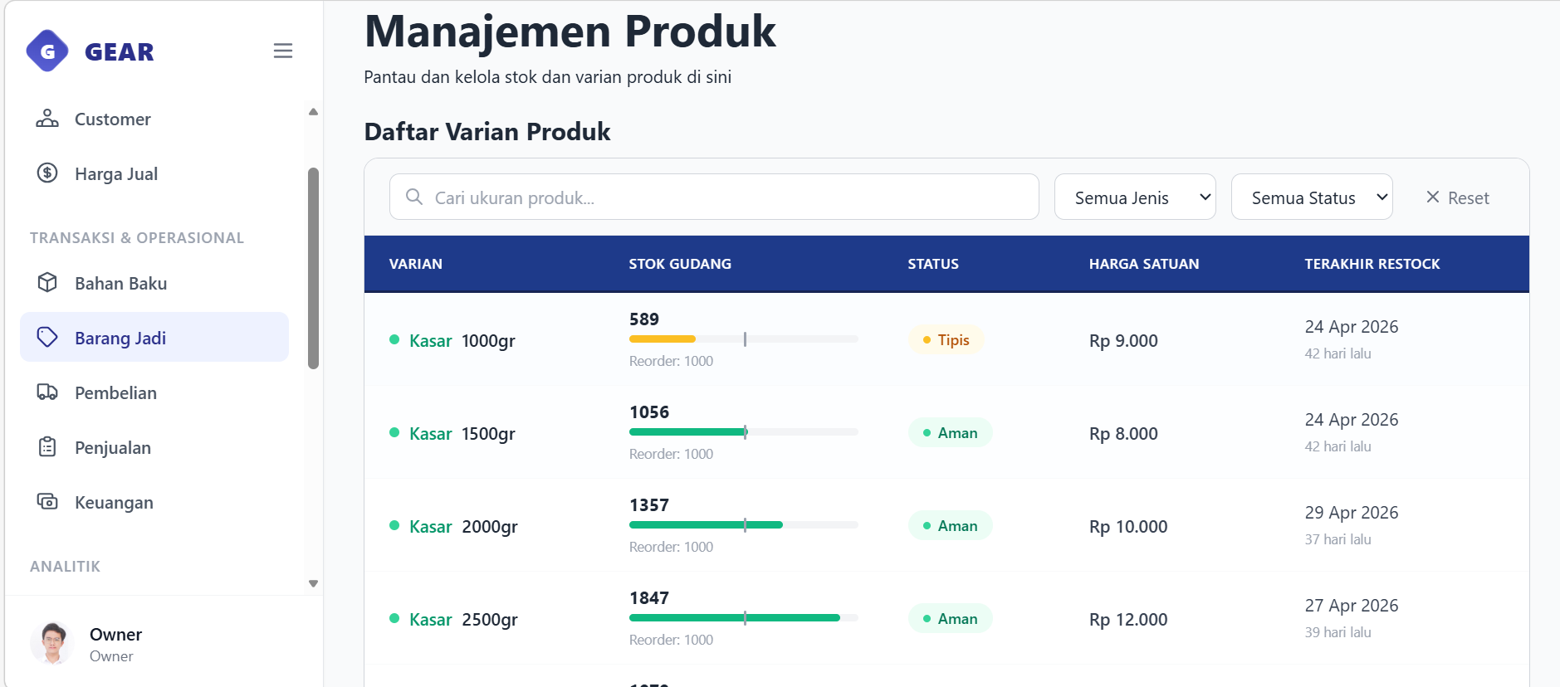Click the Customer people icon
The height and width of the screenshot is (687, 1560).
click(x=47, y=119)
